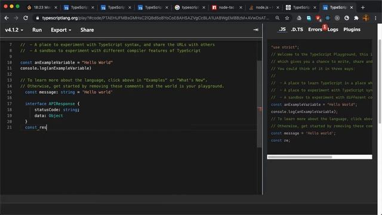382x215 pixels.
Task: Open the Export dropdown menu
Action: [x=61, y=30]
